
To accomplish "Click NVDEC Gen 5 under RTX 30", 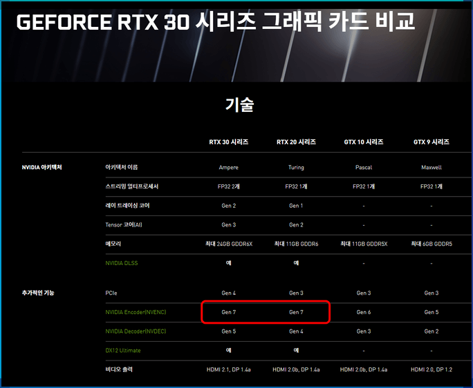I will [229, 331].
